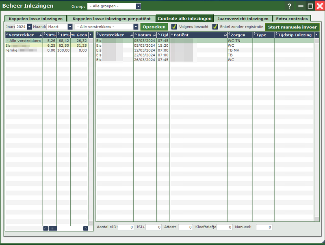
Task: Select row dated 22/03/2024
Action: (205, 55)
